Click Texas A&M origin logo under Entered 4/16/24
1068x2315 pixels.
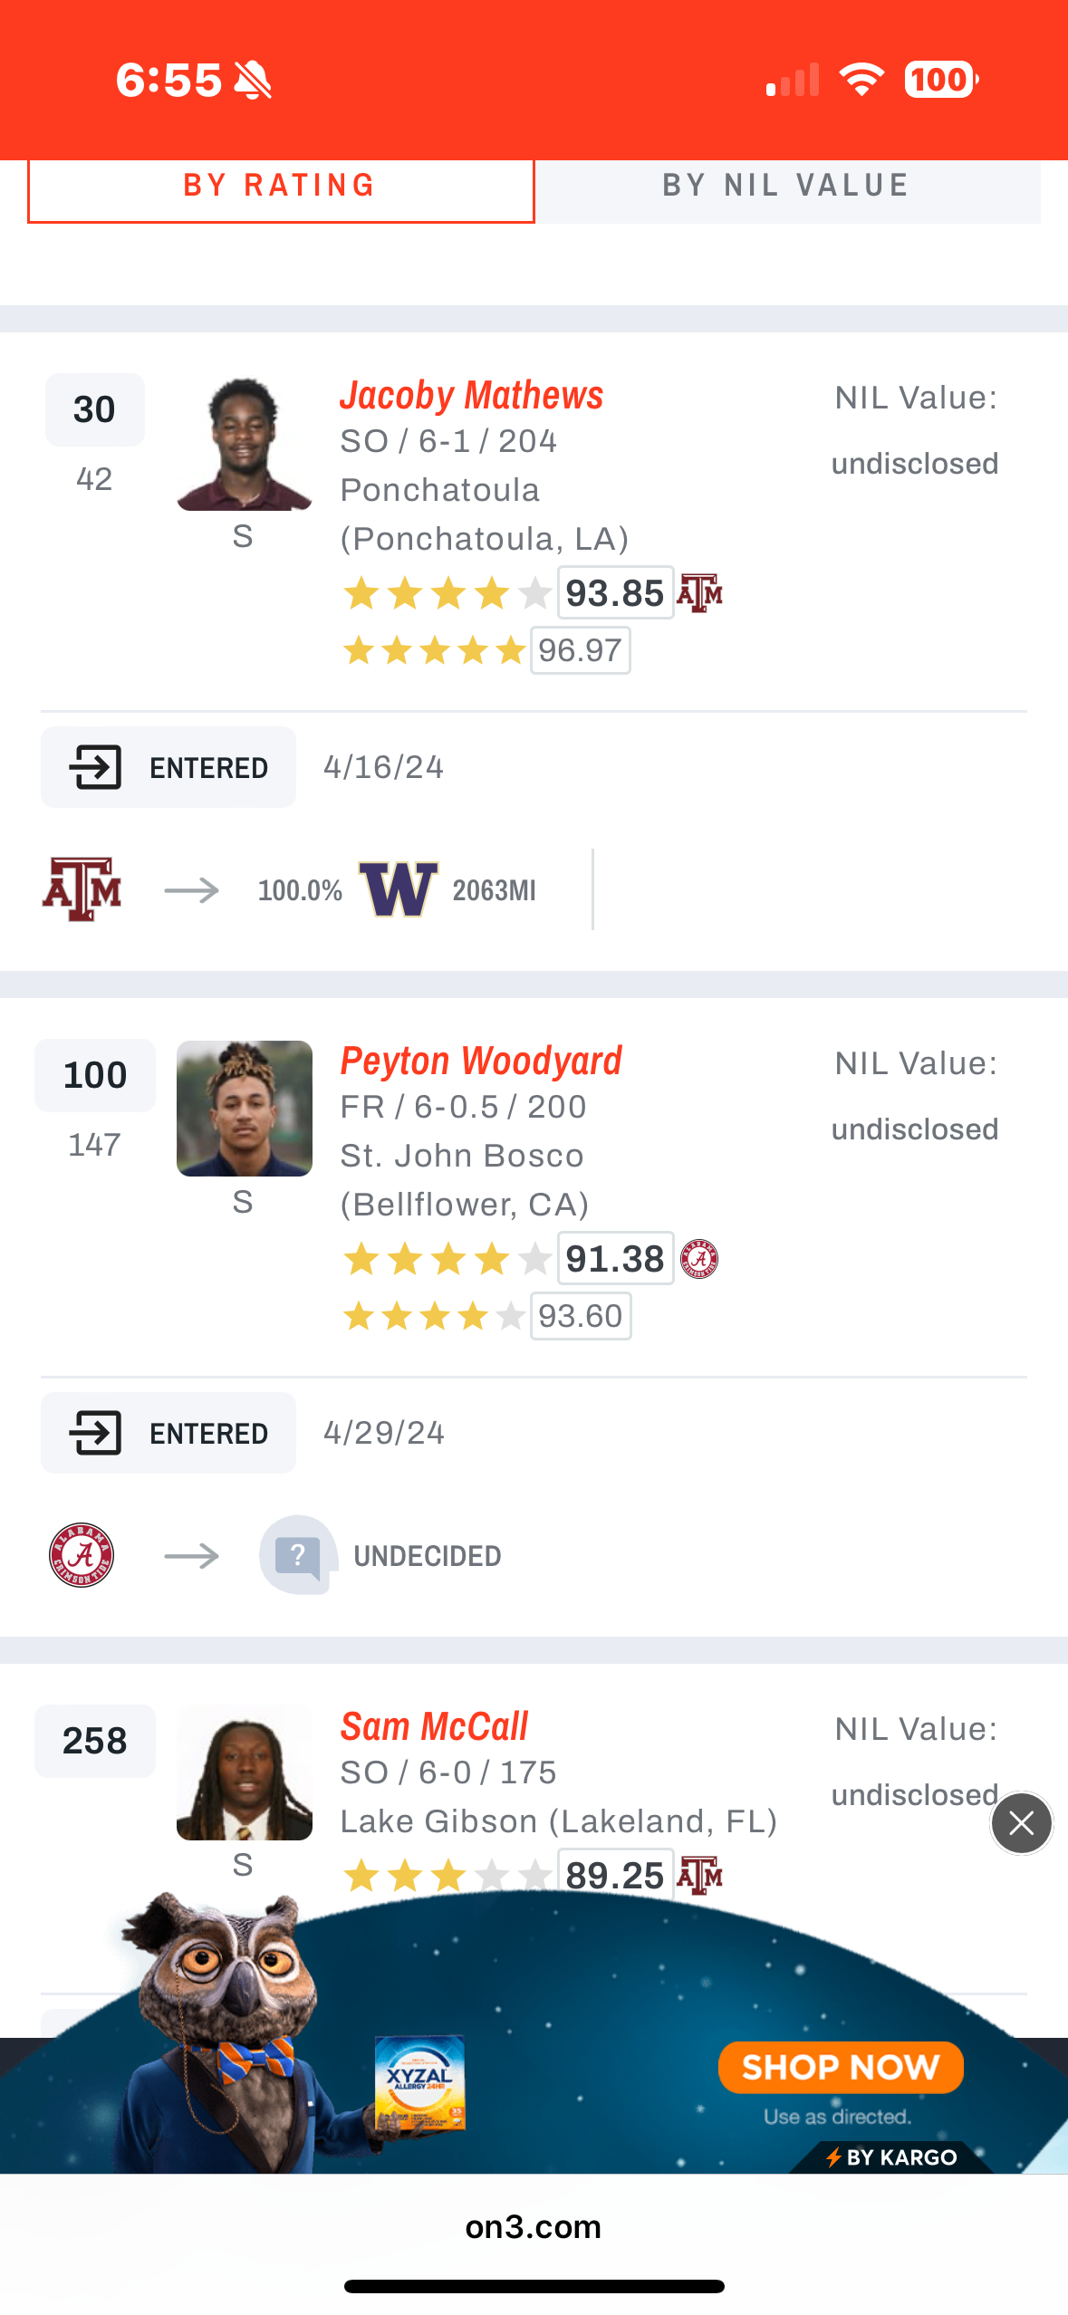click(x=82, y=889)
